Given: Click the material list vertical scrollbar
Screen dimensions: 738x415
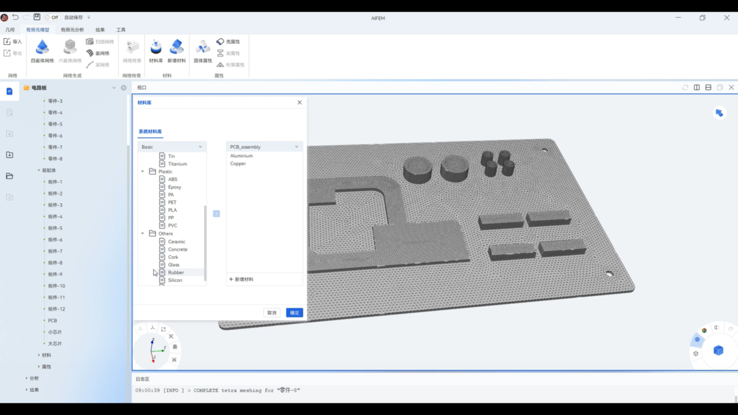Looking at the screenshot, I should click(x=205, y=243).
